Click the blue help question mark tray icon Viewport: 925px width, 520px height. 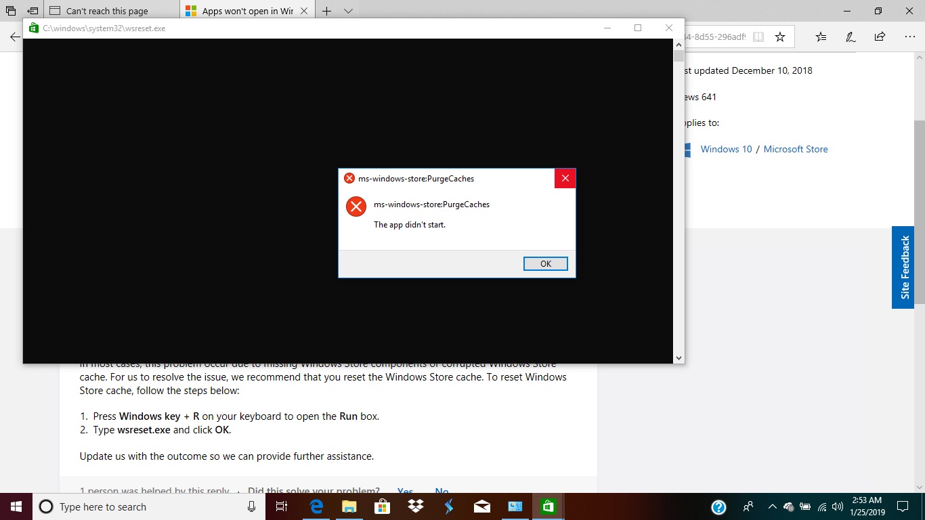pyautogui.click(x=719, y=506)
